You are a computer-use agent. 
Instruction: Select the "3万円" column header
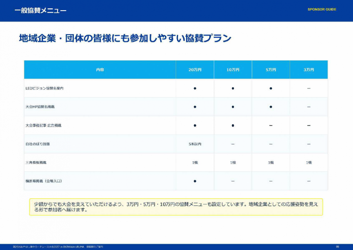pyautogui.click(x=309, y=70)
